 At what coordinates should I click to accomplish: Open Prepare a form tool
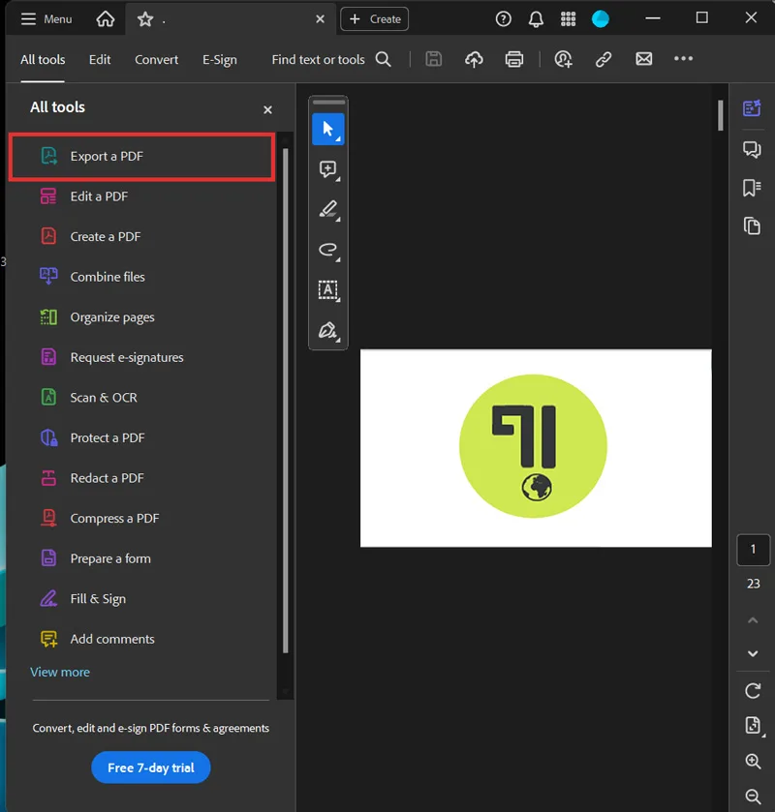click(x=142, y=558)
